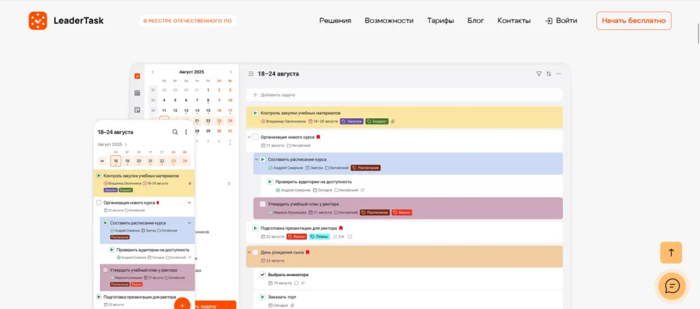Collapse mobile Организация нового курса chevron
Image resolution: width=700 pixels, height=309 pixels.
coord(189,203)
